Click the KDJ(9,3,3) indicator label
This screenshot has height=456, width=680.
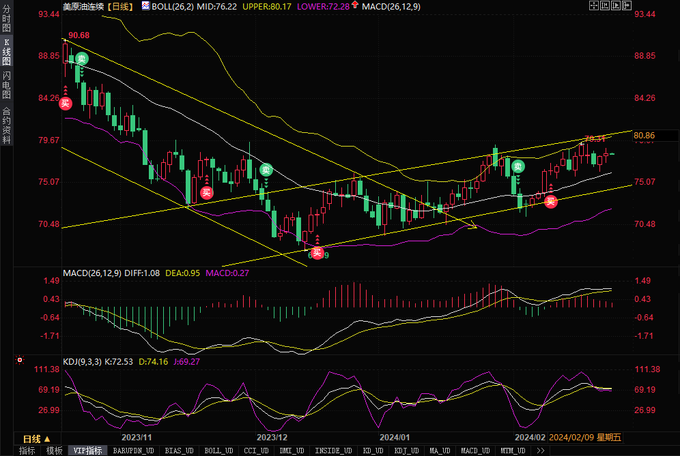82,361
